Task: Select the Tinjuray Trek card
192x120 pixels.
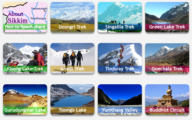Action: click(x=120, y=58)
